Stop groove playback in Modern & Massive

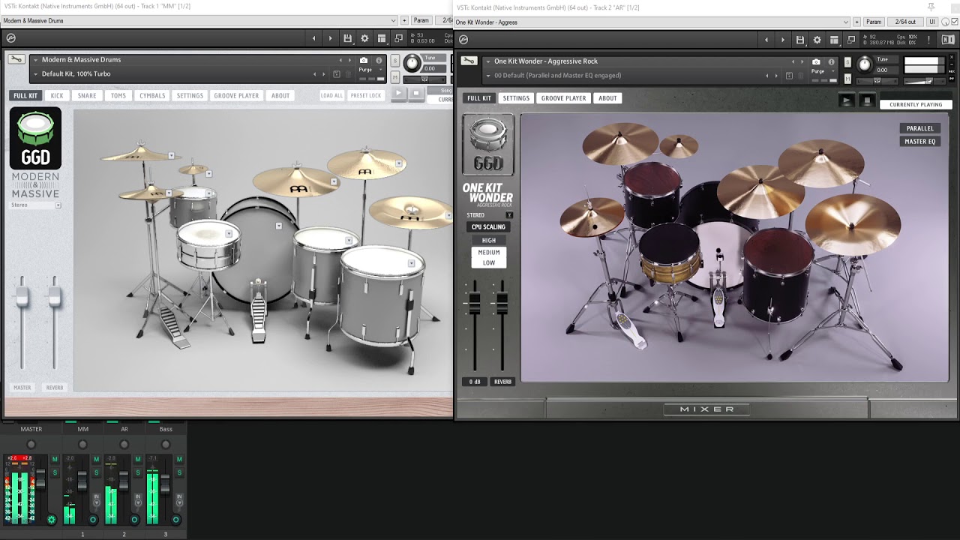pyautogui.click(x=416, y=93)
